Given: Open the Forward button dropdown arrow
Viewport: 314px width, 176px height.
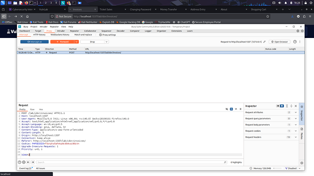Looking at the screenshot, I should click(77, 42).
